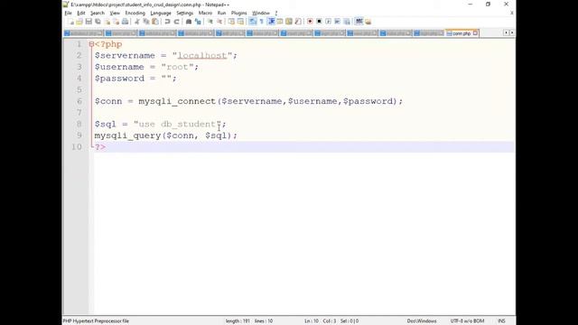Click the Open file toolbar icon
The image size is (578, 325).
(x=79, y=22)
